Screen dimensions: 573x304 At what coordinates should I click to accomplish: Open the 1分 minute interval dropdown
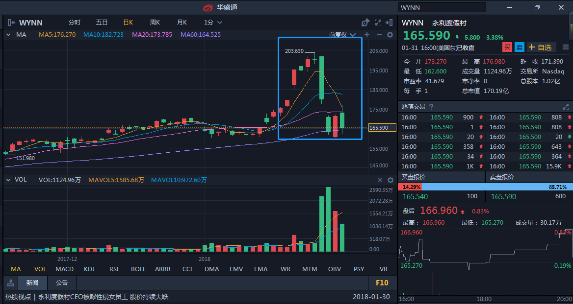pos(213,23)
